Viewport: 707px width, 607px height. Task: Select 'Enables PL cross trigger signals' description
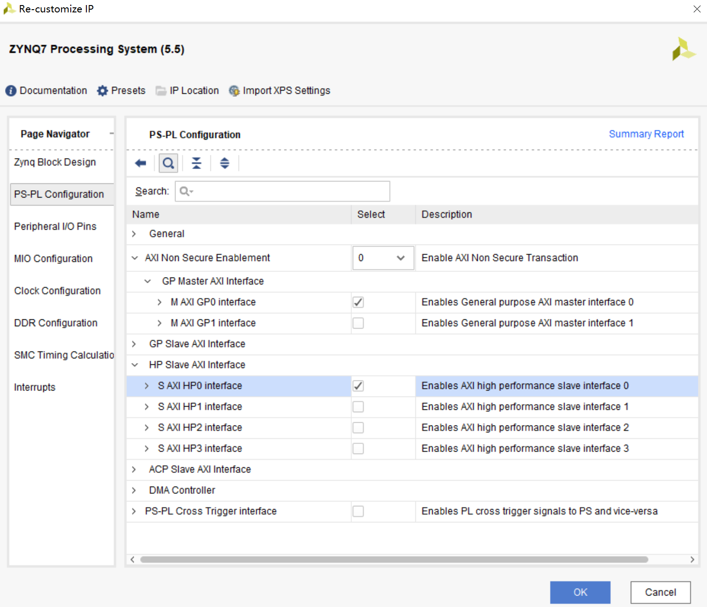coord(540,511)
